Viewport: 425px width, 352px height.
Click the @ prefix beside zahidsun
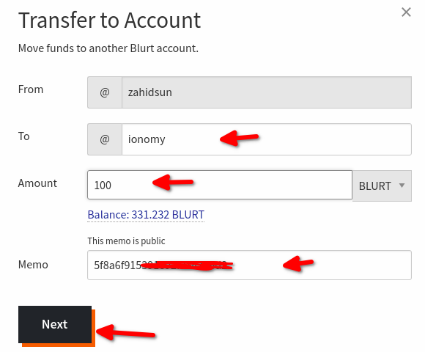point(105,92)
